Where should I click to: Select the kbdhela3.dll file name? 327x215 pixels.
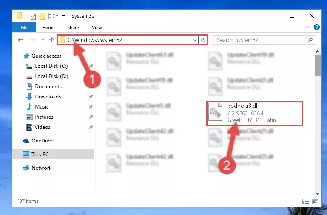coord(243,106)
